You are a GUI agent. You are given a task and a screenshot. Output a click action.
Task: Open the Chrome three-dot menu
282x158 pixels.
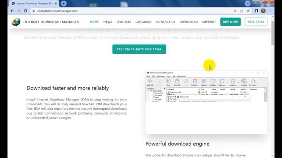(x=270, y=11)
